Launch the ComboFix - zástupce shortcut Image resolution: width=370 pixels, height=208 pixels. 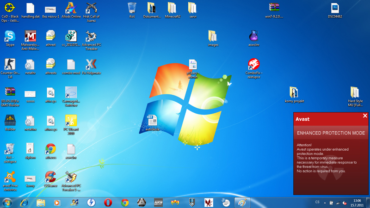pyautogui.click(x=253, y=64)
